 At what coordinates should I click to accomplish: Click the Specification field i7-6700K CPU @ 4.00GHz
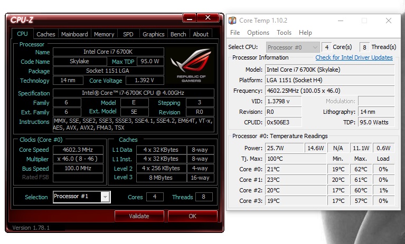(133, 93)
